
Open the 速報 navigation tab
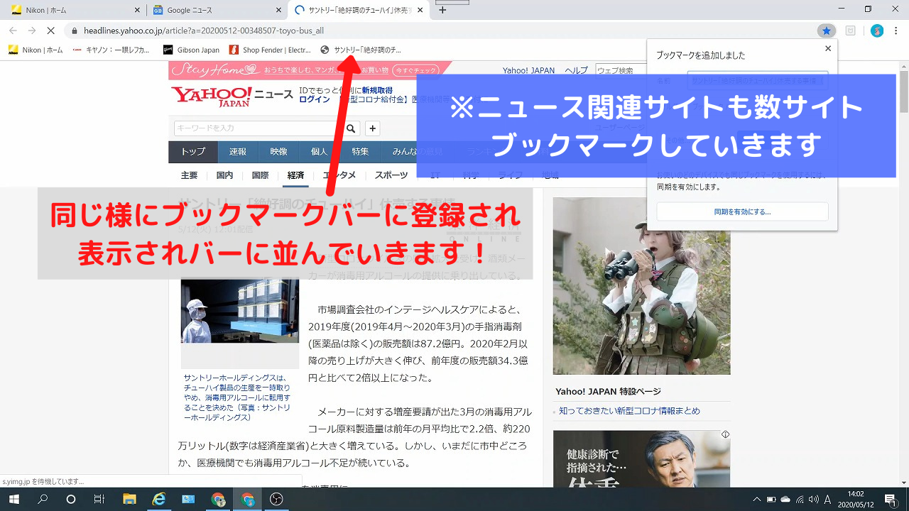[237, 152]
